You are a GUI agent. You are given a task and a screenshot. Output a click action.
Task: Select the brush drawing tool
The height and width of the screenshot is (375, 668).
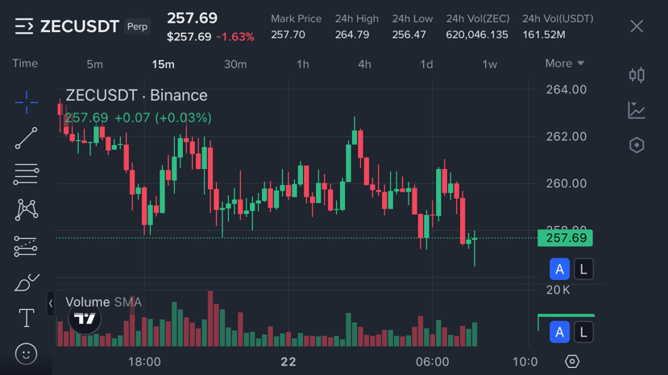pos(26,282)
